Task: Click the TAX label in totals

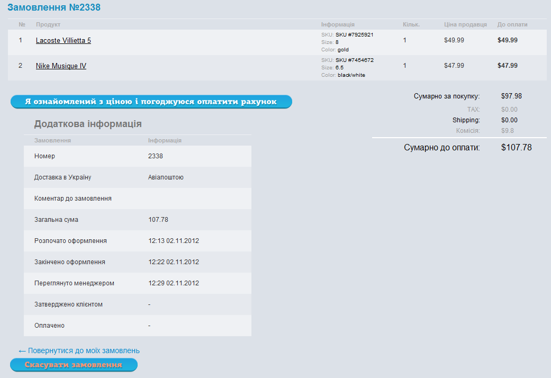Action: (473, 110)
